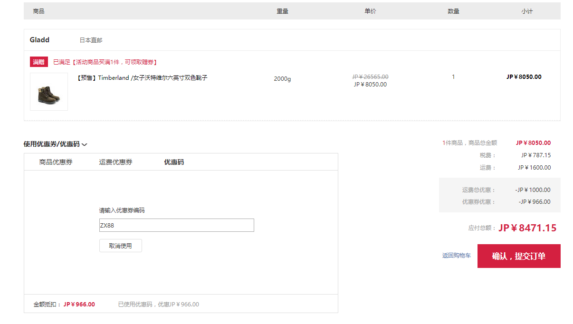Screen dimensions: 573x324
Task: Open the Timberland boots product title link
Action: 142,78
